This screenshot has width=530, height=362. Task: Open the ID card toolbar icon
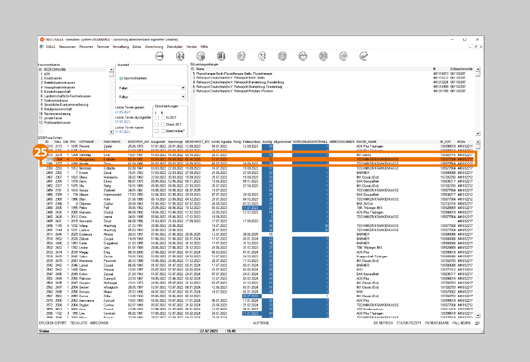tap(324, 56)
